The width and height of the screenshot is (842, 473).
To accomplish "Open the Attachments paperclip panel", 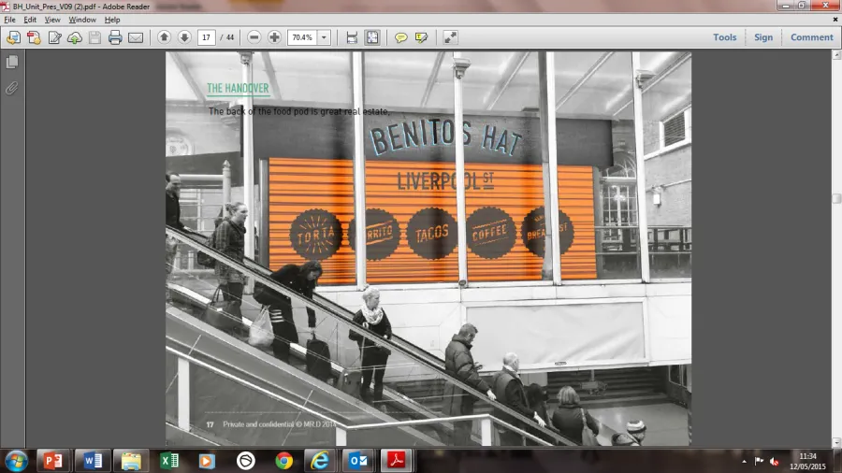I will click(12, 88).
